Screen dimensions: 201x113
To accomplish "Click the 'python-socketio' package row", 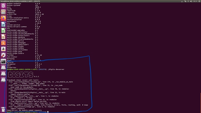I will pos(23,3).
